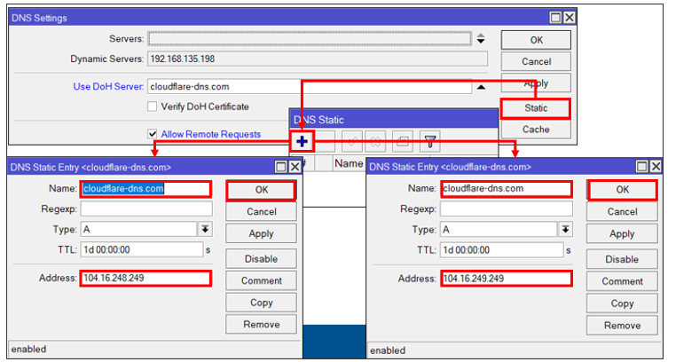Click Disable in left DNS Static Entry window
This screenshot has width=676, height=362.
[x=261, y=259]
